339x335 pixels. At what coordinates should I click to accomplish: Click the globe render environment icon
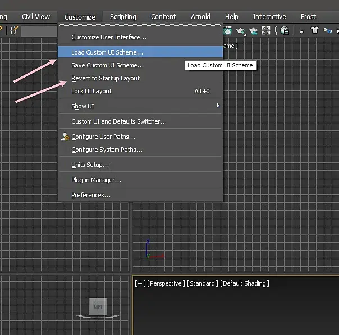(285, 30)
